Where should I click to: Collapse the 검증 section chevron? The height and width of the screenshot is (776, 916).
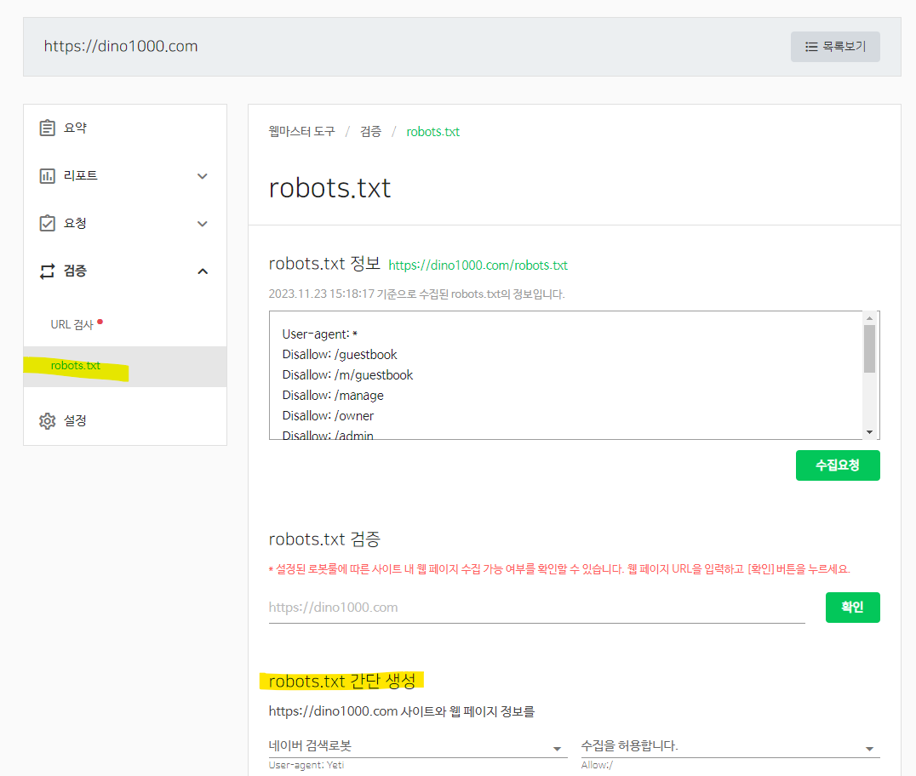pos(203,271)
